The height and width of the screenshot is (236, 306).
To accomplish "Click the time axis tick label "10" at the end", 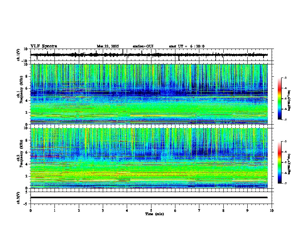I will (272, 211).
